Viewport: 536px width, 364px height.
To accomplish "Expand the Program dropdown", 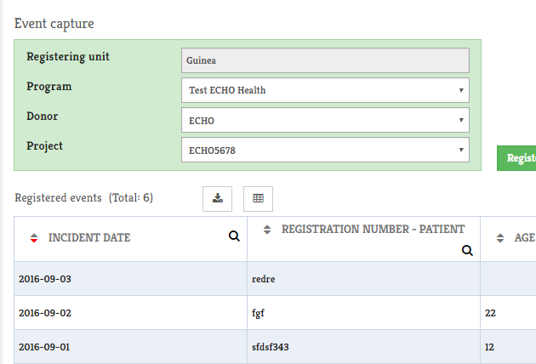I will pyautogui.click(x=325, y=90).
